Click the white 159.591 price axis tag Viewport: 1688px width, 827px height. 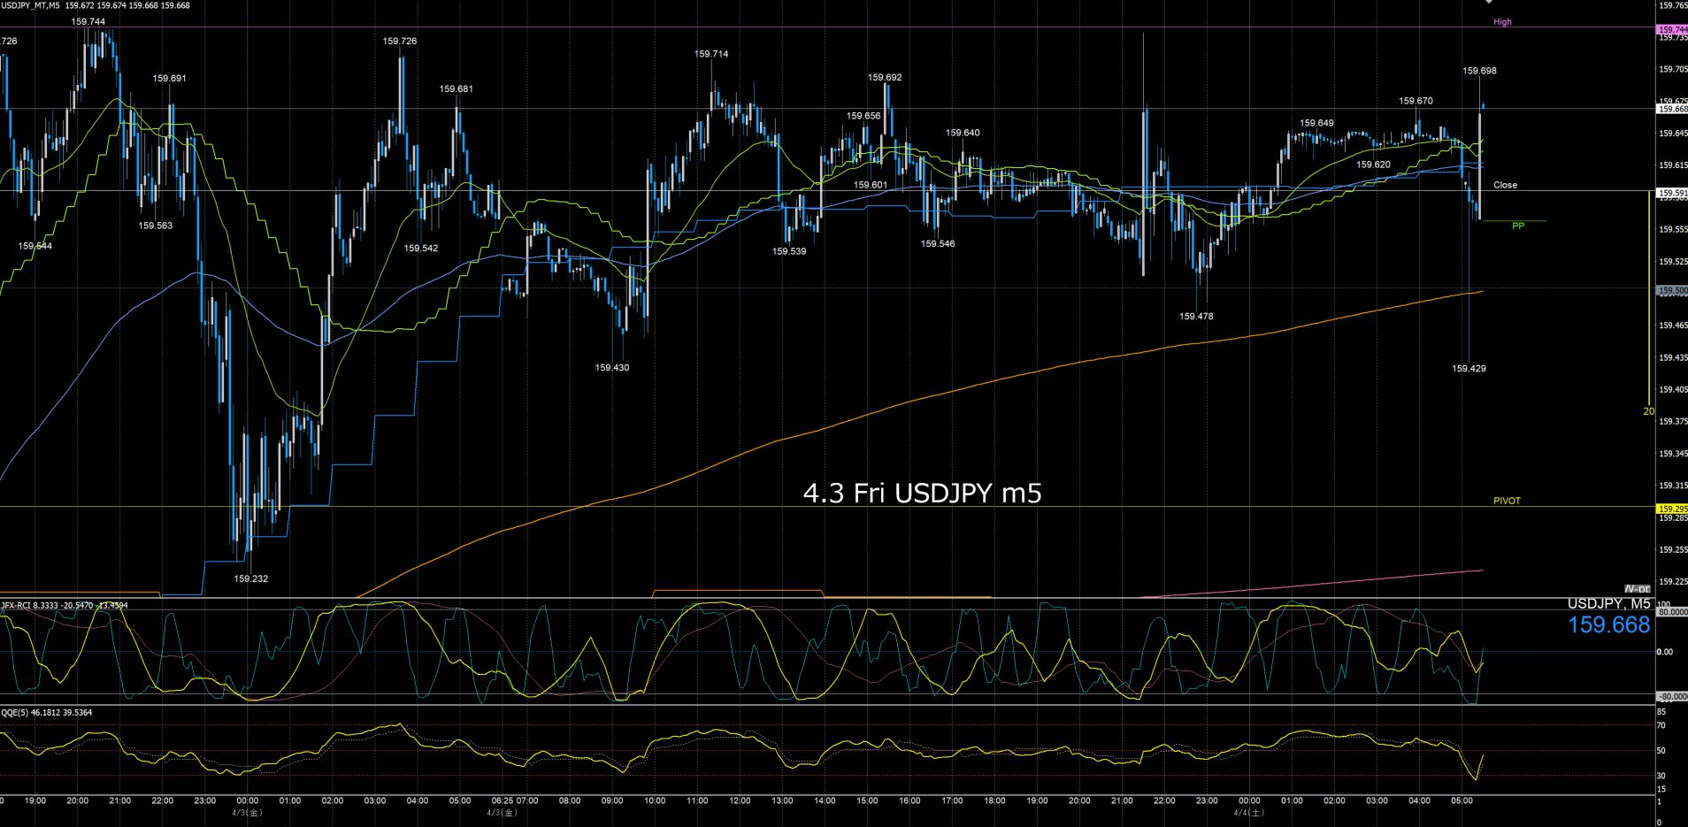click(x=1671, y=193)
